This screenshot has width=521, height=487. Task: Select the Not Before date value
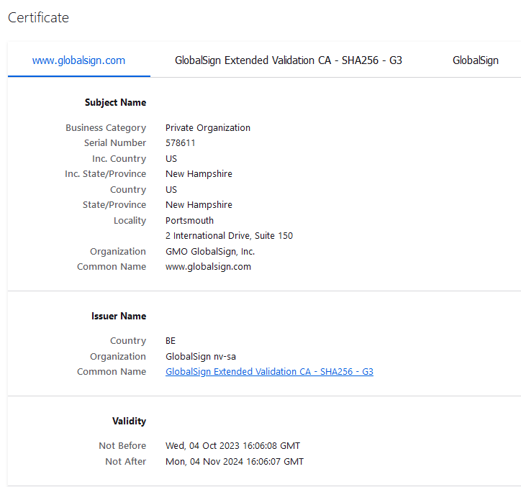coord(232,446)
